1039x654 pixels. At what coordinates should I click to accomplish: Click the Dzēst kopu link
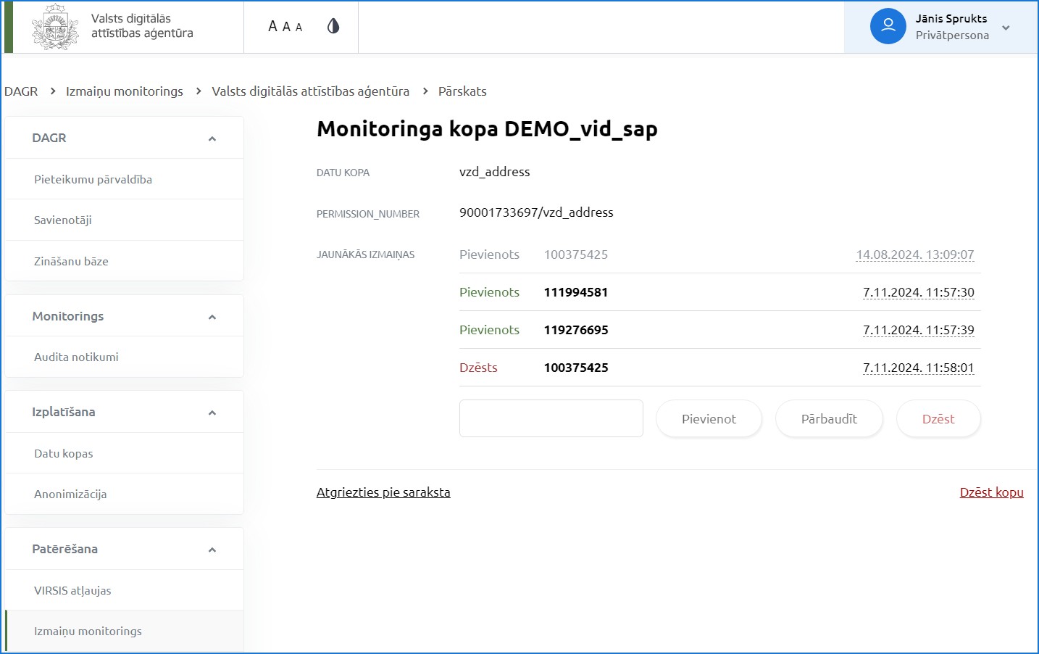991,492
